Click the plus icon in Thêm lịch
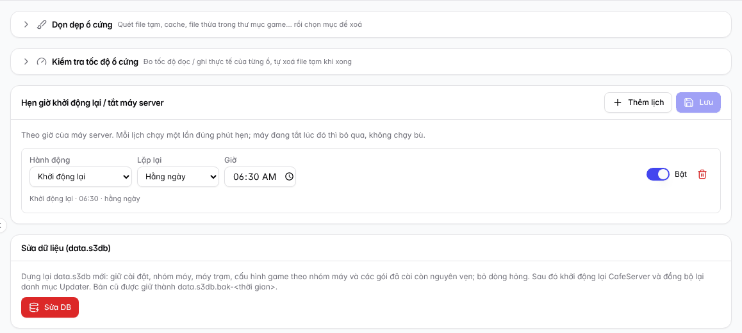 (x=617, y=102)
